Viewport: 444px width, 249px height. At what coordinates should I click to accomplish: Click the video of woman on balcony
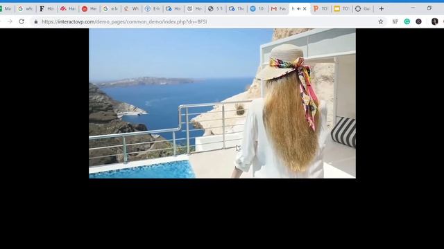click(x=222, y=103)
